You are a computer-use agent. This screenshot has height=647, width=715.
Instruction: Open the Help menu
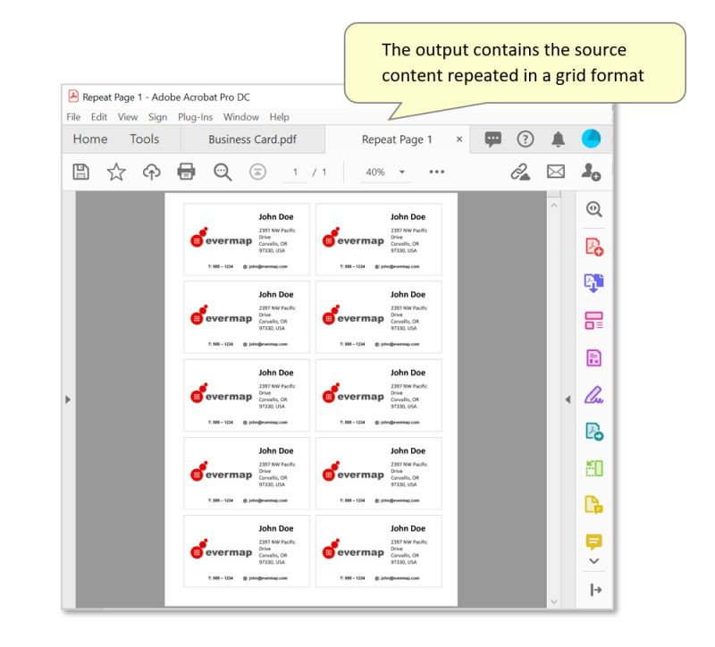pos(279,117)
